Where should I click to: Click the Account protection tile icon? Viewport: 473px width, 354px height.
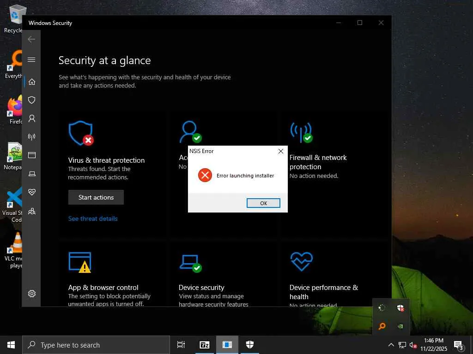pyautogui.click(x=190, y=132)
